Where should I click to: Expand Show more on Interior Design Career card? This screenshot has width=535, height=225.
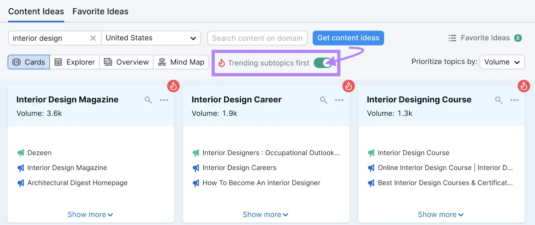tap(265, 215)
